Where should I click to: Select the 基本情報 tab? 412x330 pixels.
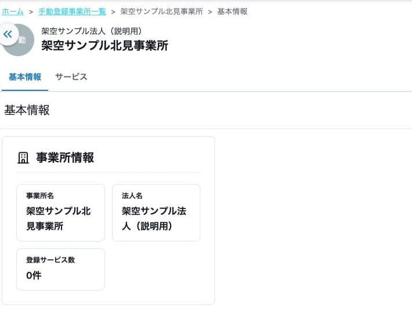[x=25, y=77]
